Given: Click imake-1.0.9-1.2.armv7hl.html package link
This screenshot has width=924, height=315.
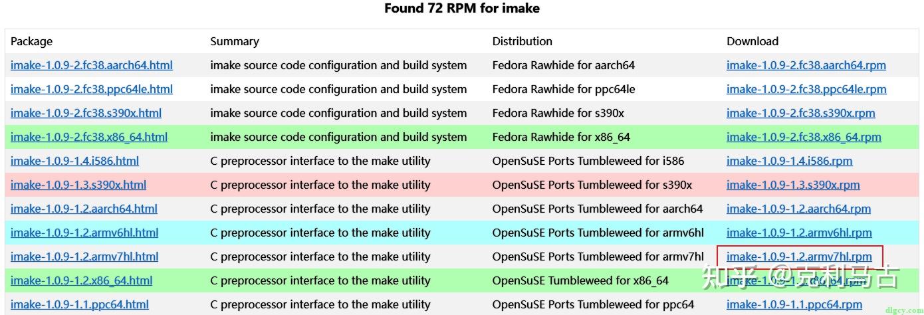Looking at the screenshot, I should point(84,257).
